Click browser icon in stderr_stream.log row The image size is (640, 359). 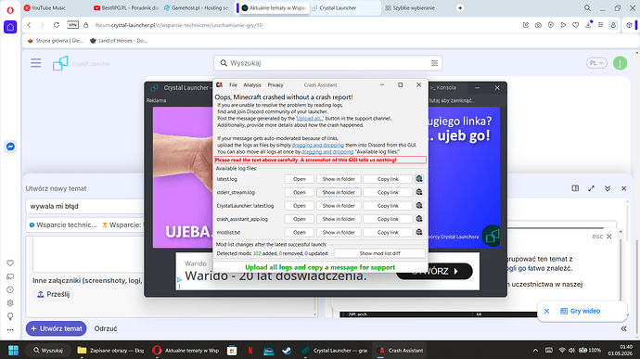[x=419, y=192]
